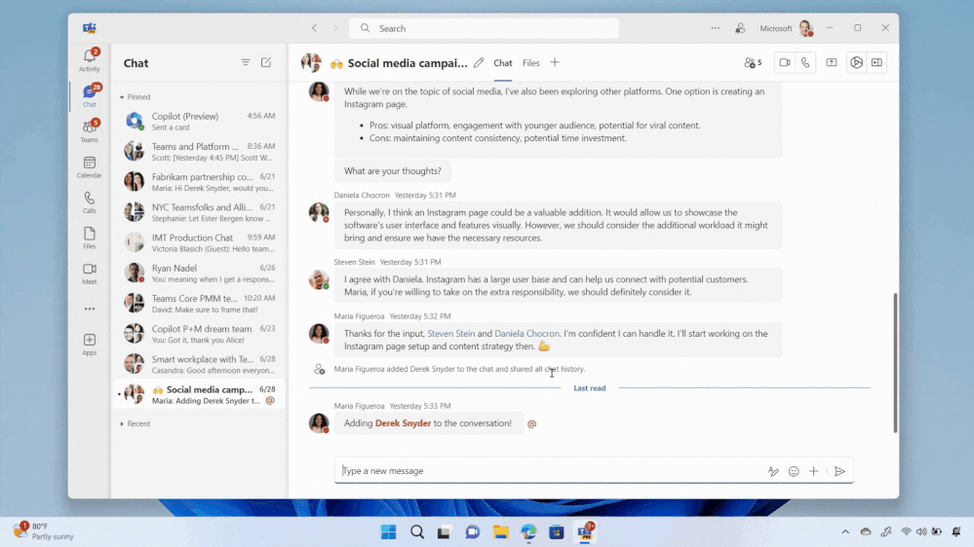The width and height of the screenshot is (974, 547).
Task: Open message formatting options icon
Action: [x=773, y=471]
